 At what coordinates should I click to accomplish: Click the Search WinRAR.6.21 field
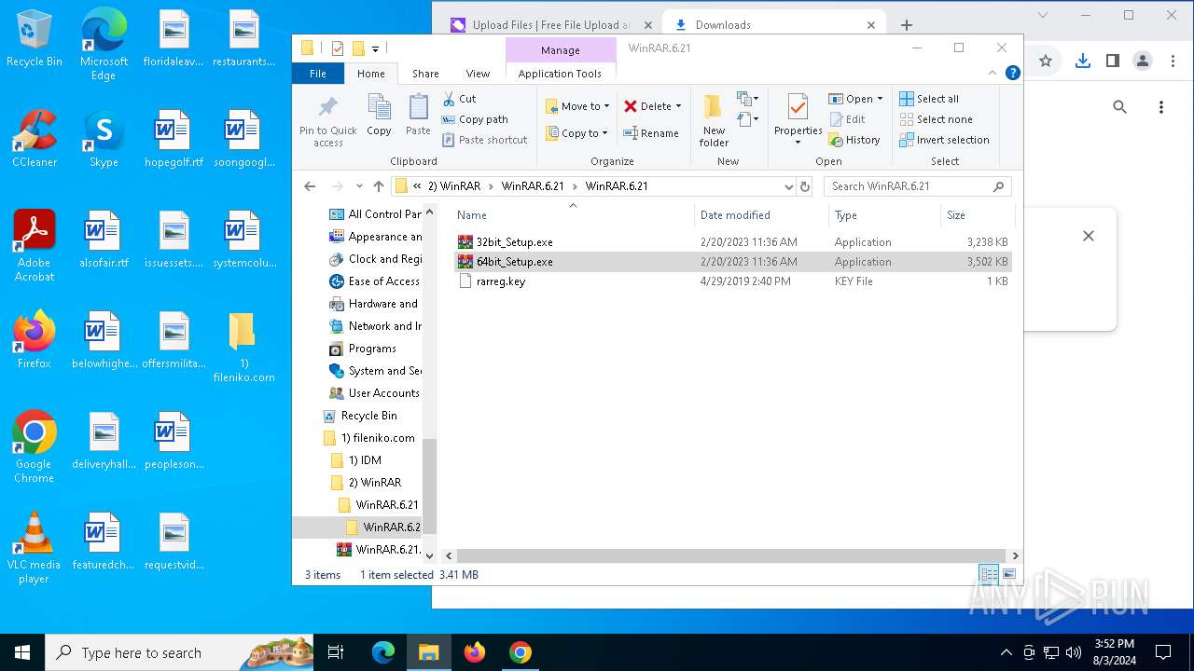coord(917,186)
